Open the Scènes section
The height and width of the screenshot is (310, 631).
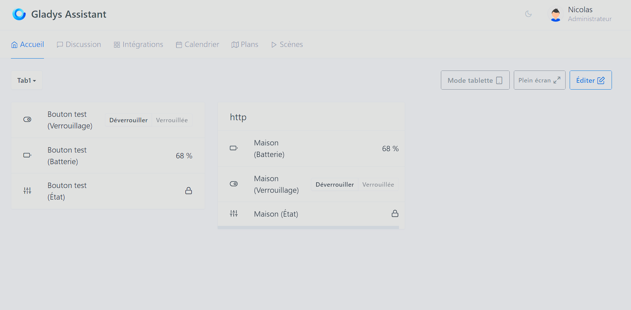point(287,44)
